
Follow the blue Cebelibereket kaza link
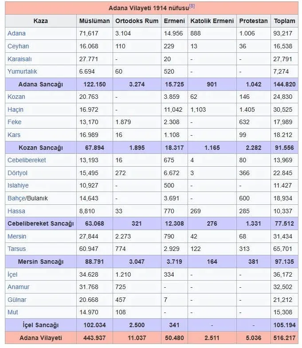[27, 160]
